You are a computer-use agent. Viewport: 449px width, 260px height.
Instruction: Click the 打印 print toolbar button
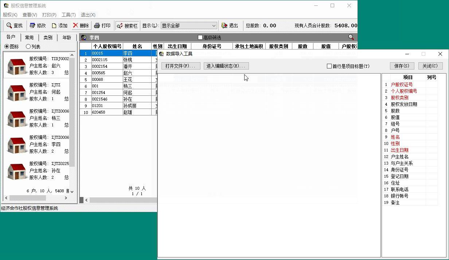(x=102, y=25)
